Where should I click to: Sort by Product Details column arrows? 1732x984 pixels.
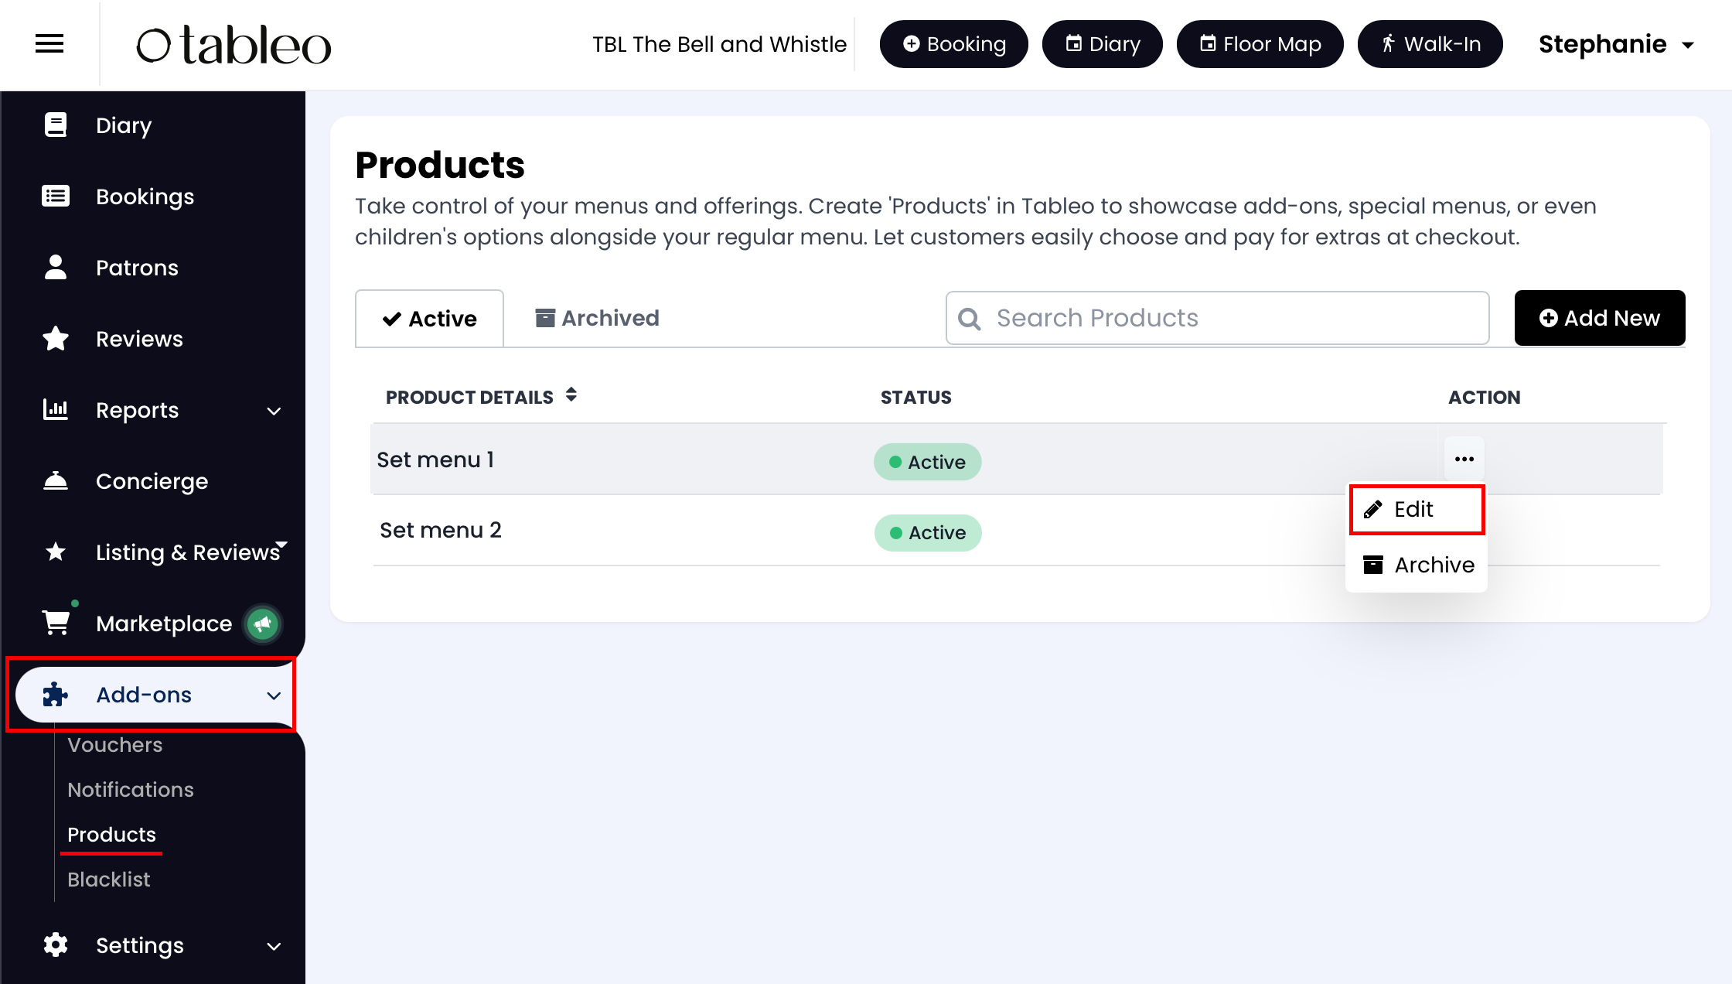pyautogui.click(x=571, y=395)
